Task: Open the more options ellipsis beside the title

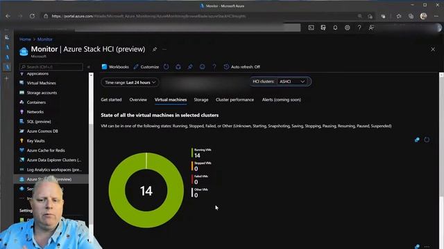Action: click(x=164, y=49)
